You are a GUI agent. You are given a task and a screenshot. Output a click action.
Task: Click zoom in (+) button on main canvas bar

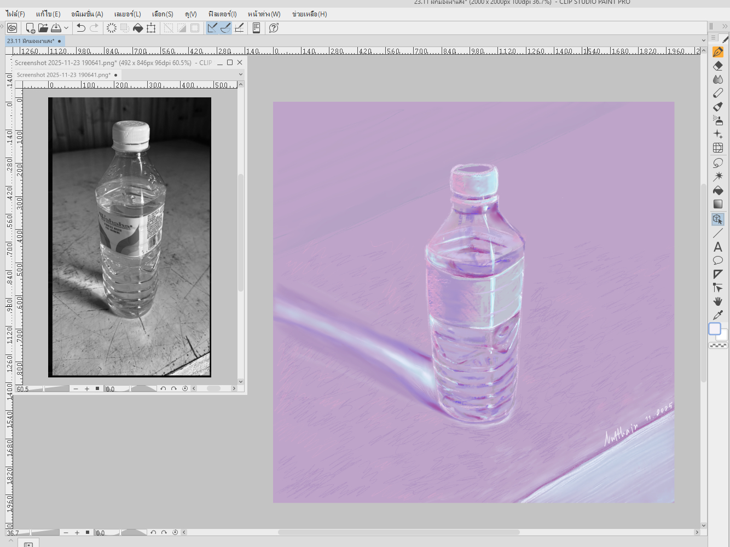click(77, 532)
